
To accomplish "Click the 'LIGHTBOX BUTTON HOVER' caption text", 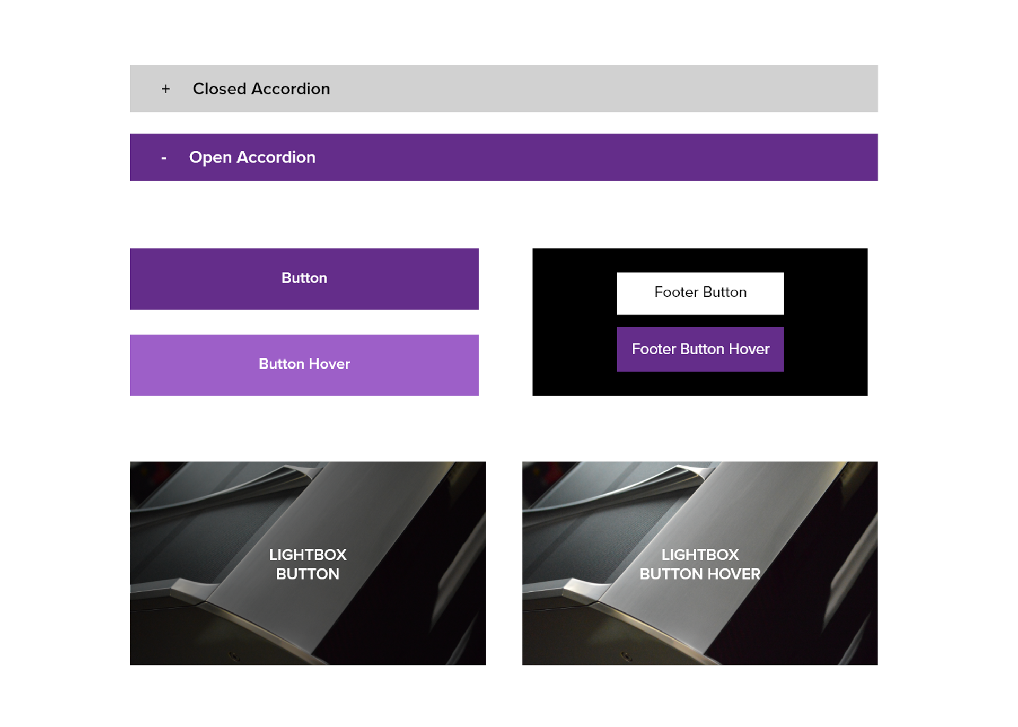I will [700, 564].
